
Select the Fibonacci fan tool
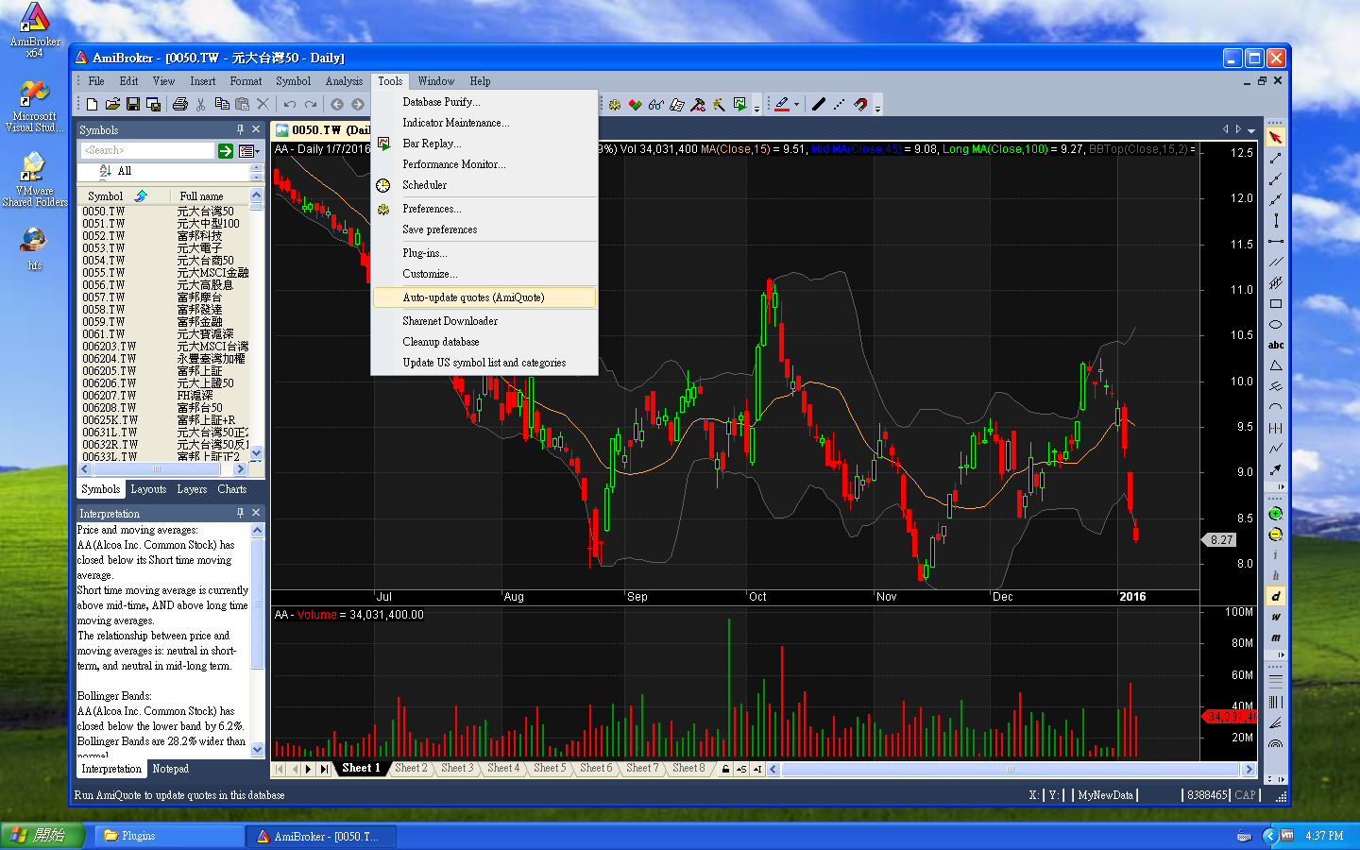1276,723
